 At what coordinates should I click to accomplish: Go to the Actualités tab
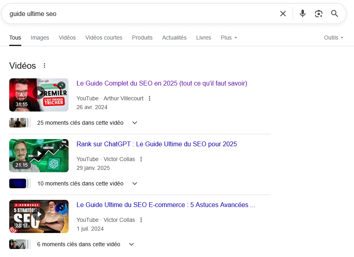point(174,38)
